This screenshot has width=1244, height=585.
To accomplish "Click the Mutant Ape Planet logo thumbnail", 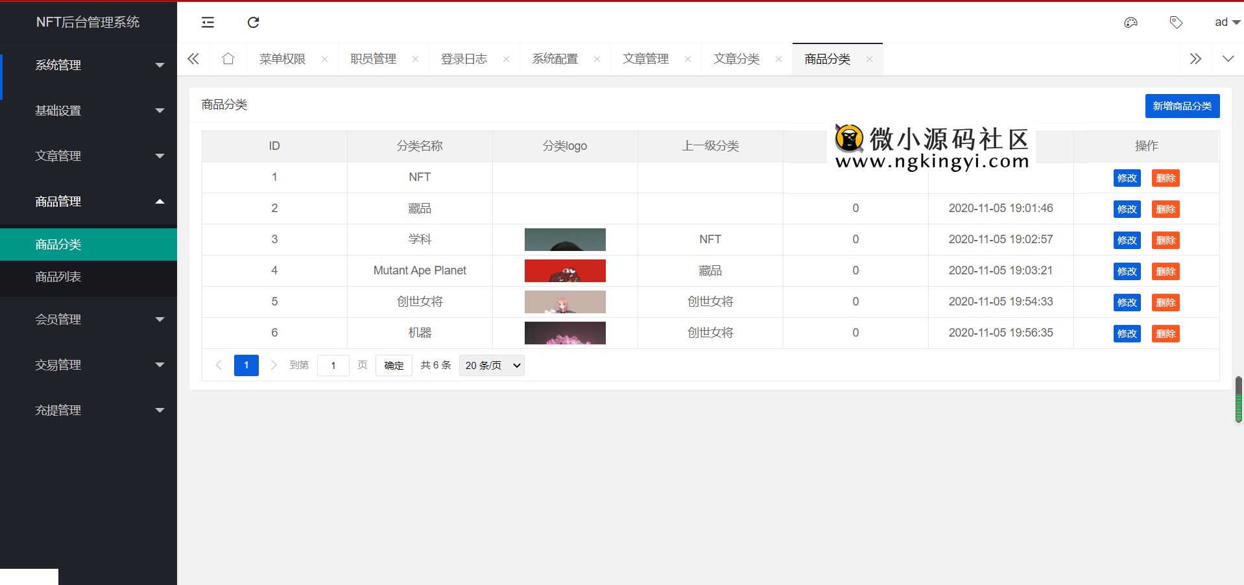I will click(x=565, y=271).
